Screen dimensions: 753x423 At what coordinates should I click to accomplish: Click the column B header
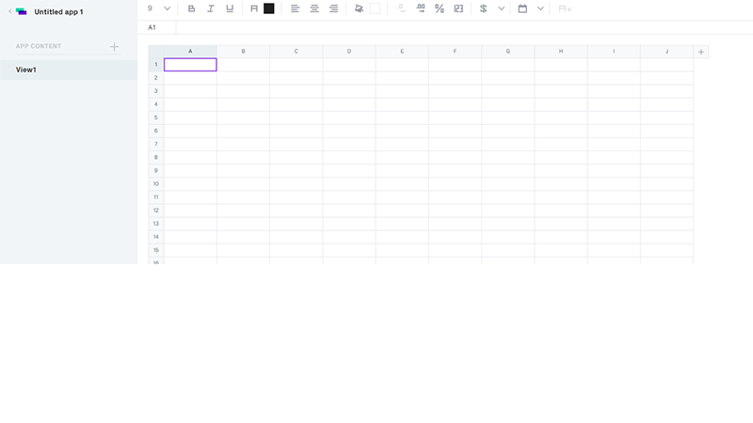(243, 51)
